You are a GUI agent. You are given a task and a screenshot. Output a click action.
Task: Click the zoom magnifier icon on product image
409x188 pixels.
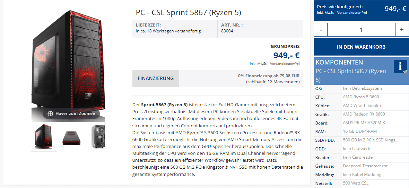coord(50,113)
